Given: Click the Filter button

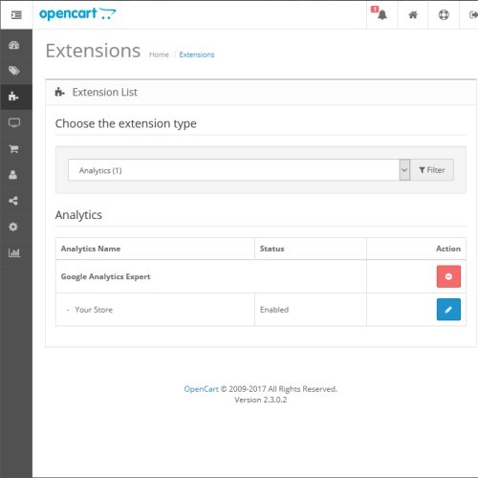Looking at the screenshot, I should coord(432,170).
